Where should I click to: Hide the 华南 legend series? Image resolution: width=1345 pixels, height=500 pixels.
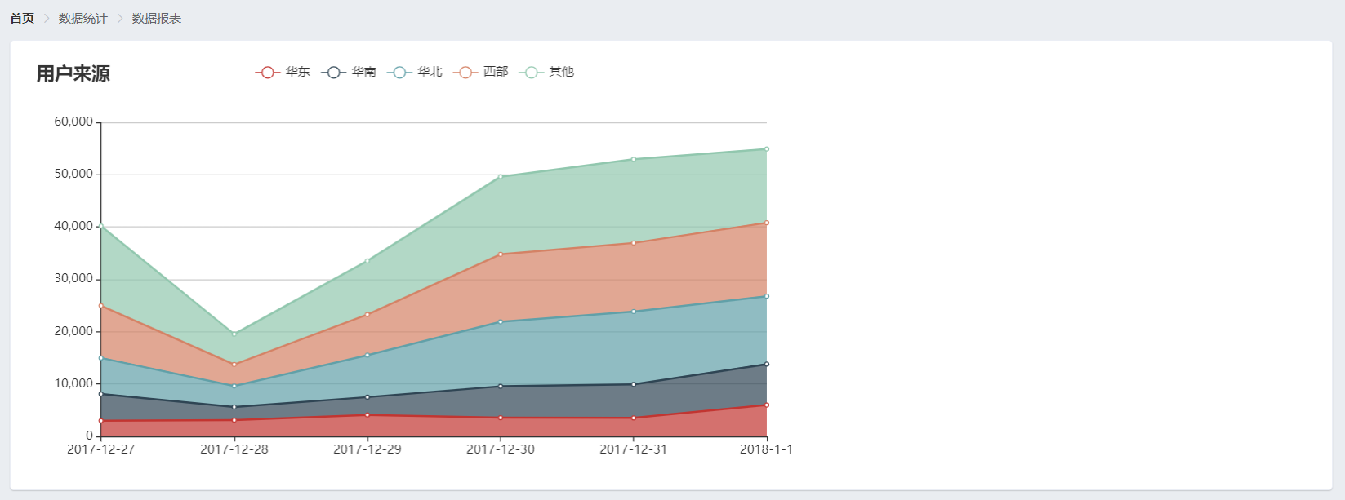pyautogui.click(x=349, y=72)
